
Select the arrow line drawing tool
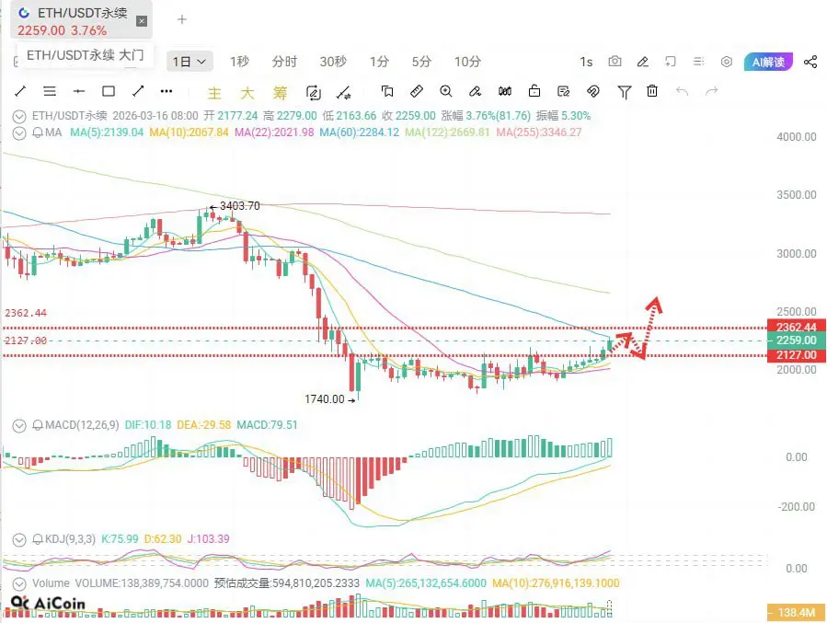[138, 91]
